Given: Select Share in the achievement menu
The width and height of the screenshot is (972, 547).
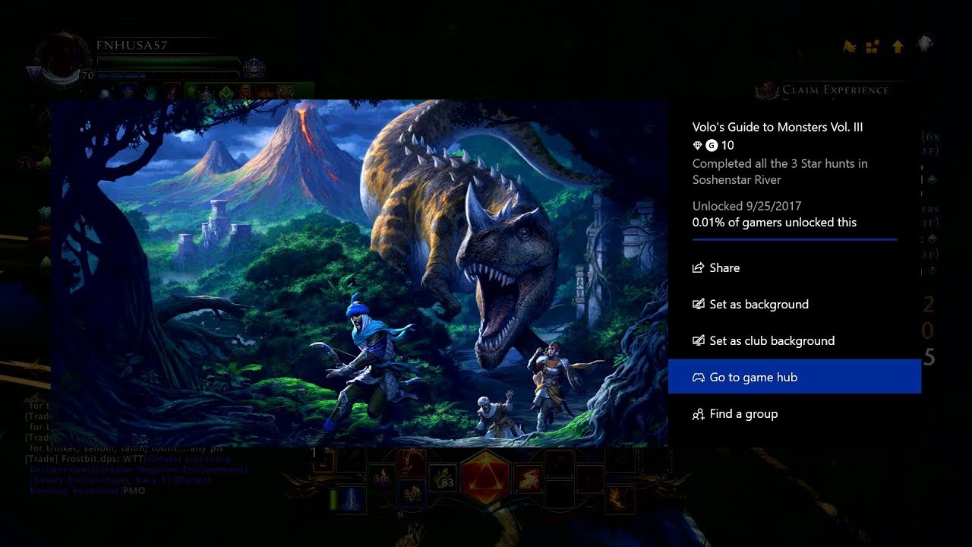Looking at the screenshot, I should [x=794, y=267].
